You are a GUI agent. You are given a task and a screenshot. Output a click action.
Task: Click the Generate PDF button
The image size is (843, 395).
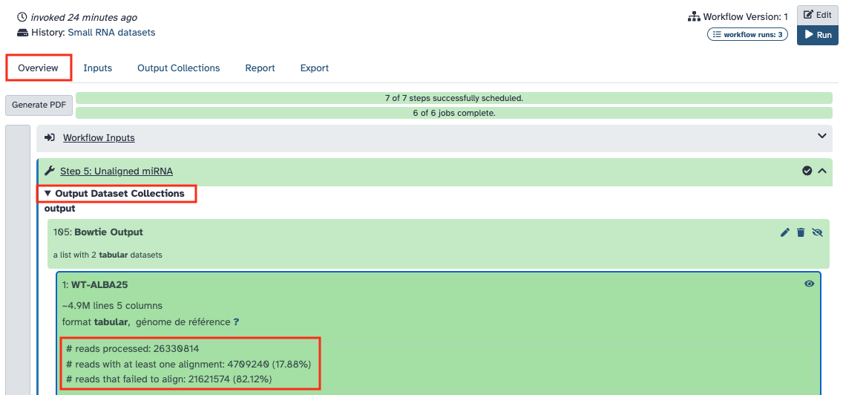coord(39,105)
